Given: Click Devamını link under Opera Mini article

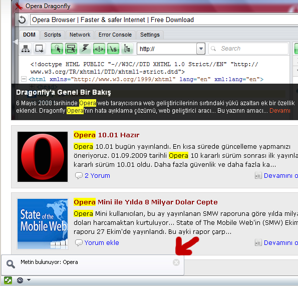Looking at the screenshot, I should [x=281, y=242].
